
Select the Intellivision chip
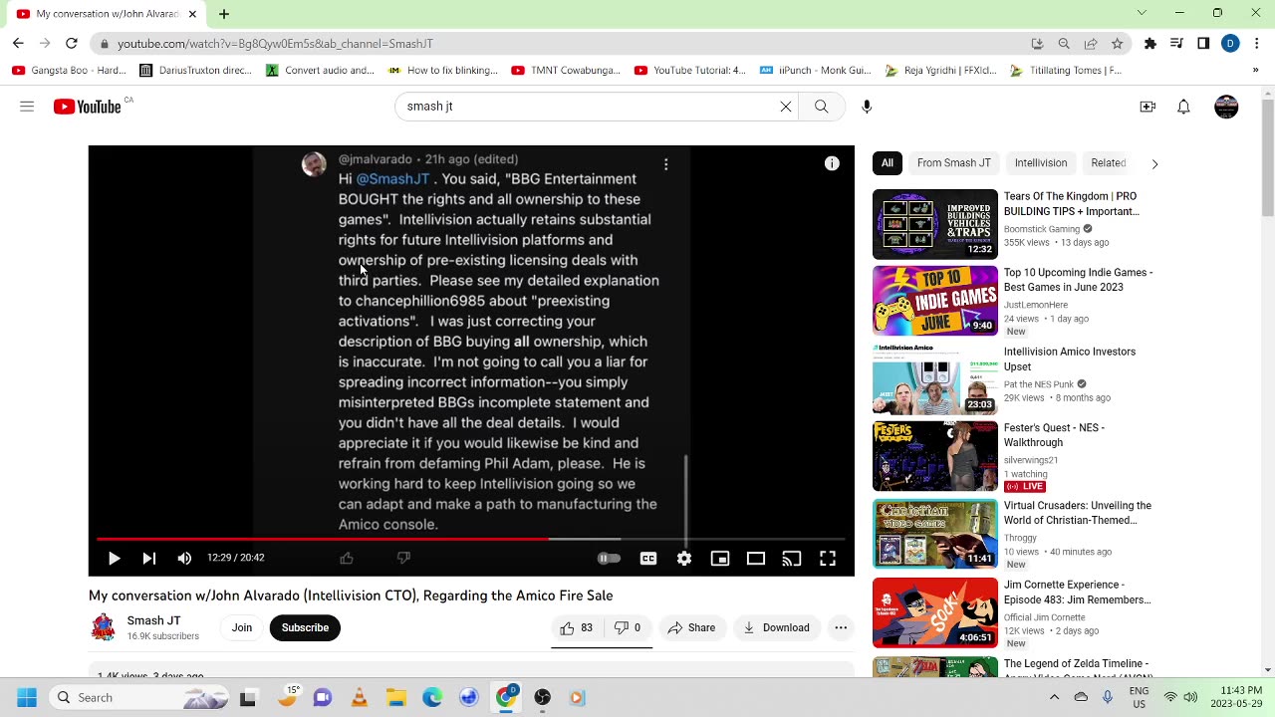coord(1040,163)
